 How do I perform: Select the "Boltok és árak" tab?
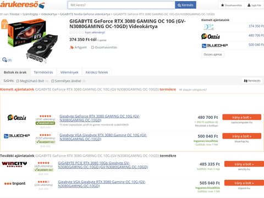[15, 73]
